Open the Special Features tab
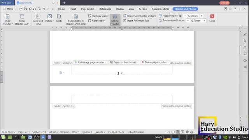 [x=160, y=9]
